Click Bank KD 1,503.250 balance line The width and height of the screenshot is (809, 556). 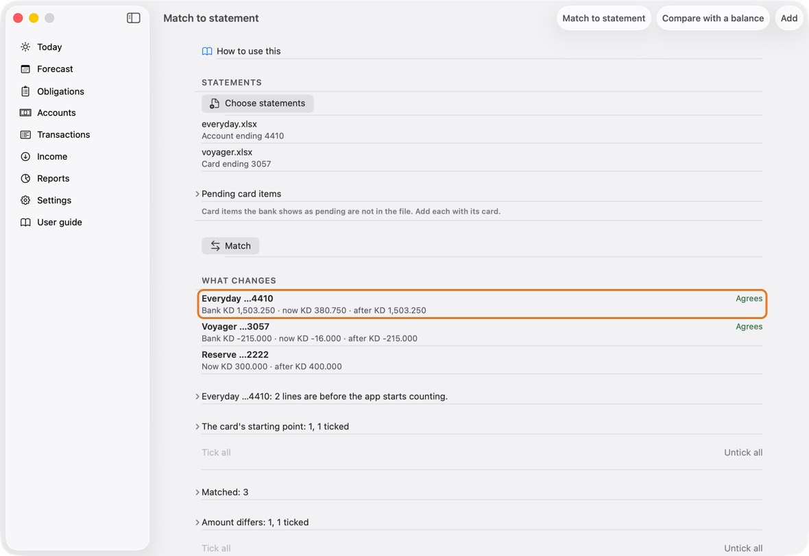314,310
